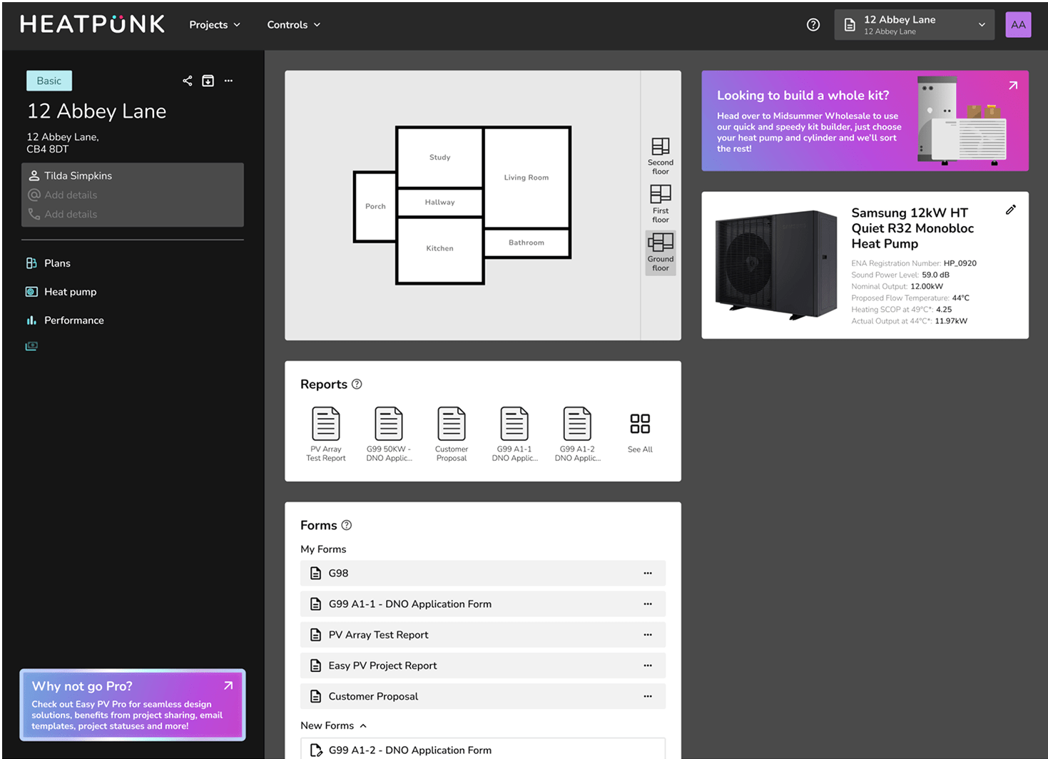
Task: Click the help icon in top bar
Action: click(x=813, y=25)
